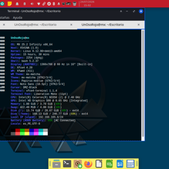Image resolution: width=169 pixels, height=169 pixels.
Task: Click the 'DE: Xfce4 4.20' line
Action: [x=22, y=68]
